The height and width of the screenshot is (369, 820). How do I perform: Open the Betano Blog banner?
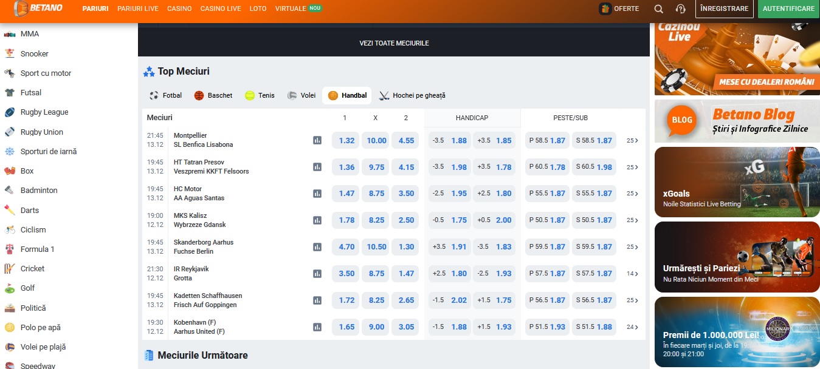[737, 121]
